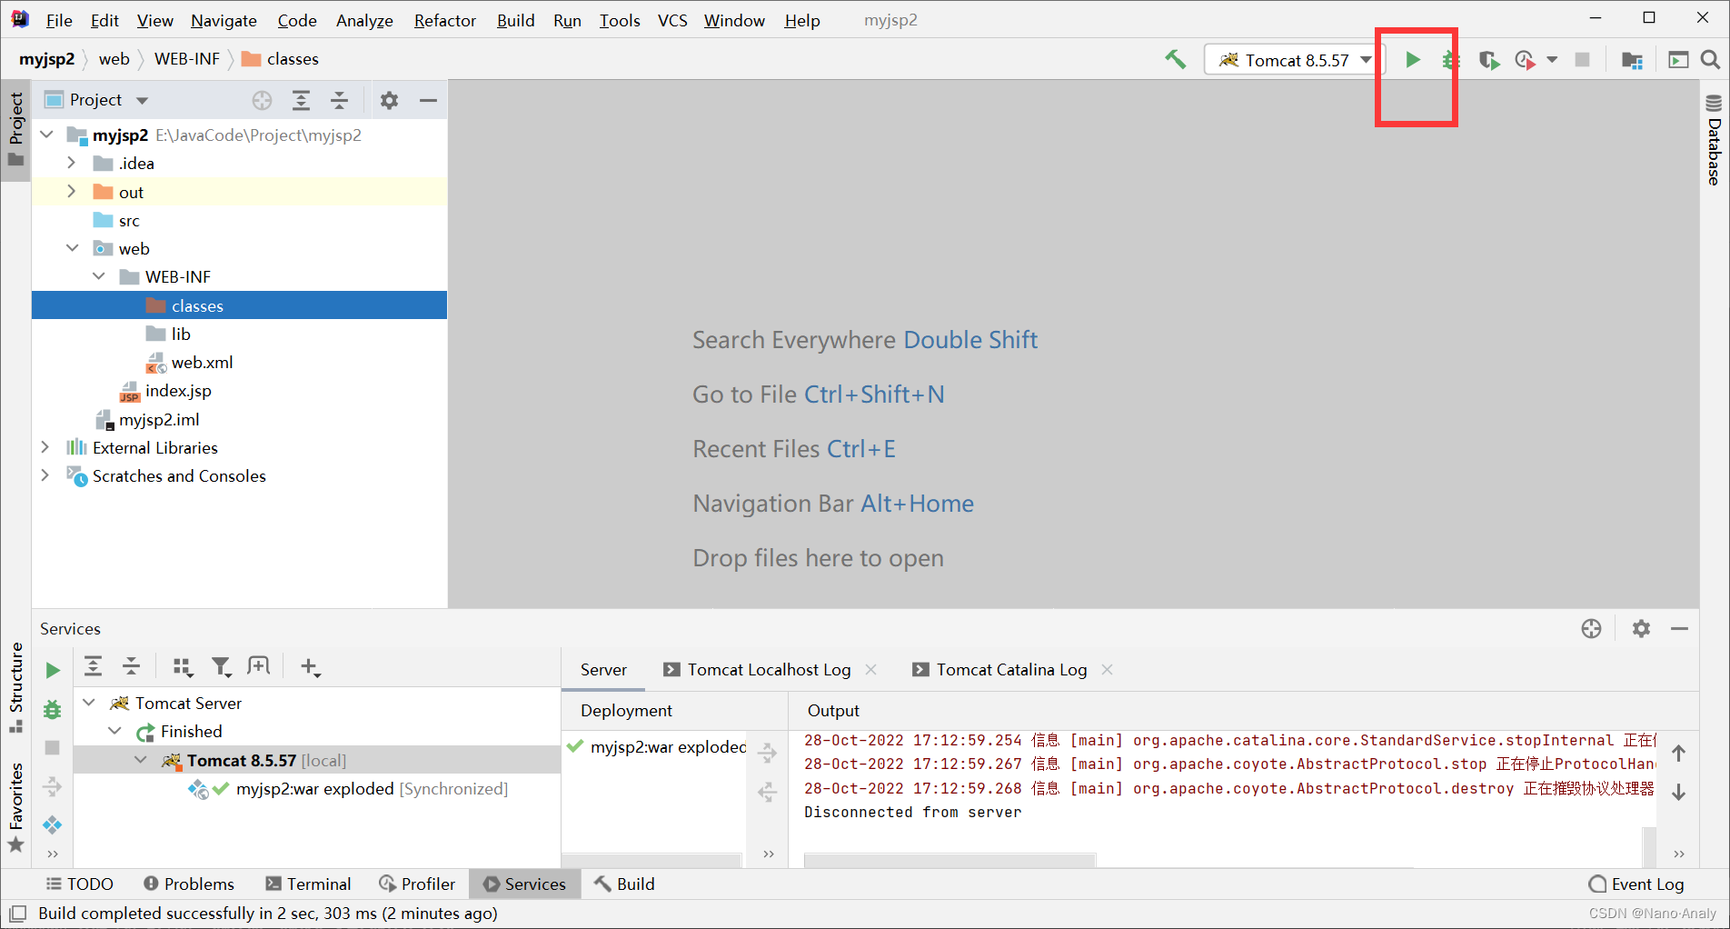The width and height of the screenshot is (1730, 929).
Task: Open the Terminal tool window
Action: pyautogui.click(x=308, y=884)
